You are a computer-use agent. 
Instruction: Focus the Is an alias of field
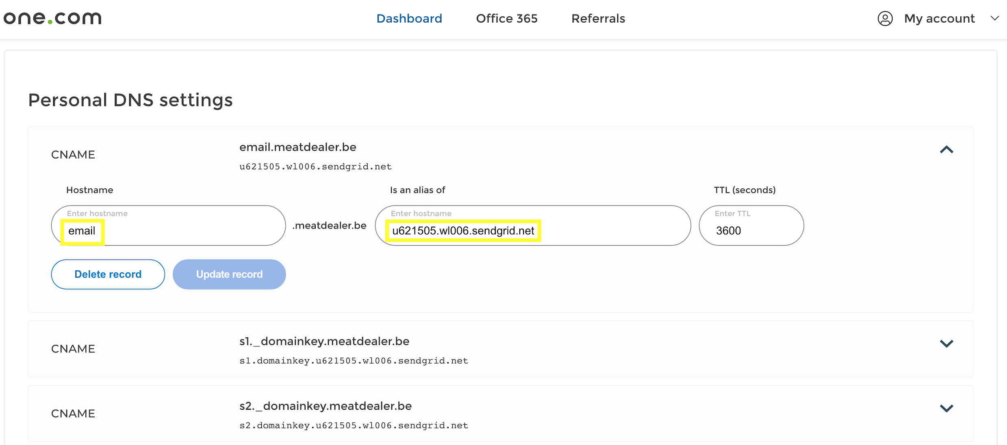pyautogui.click(x=533, y=225)
